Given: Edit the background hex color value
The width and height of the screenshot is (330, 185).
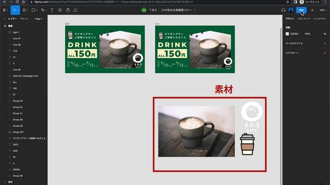Looking at the screenshot, I should [294, 34].
